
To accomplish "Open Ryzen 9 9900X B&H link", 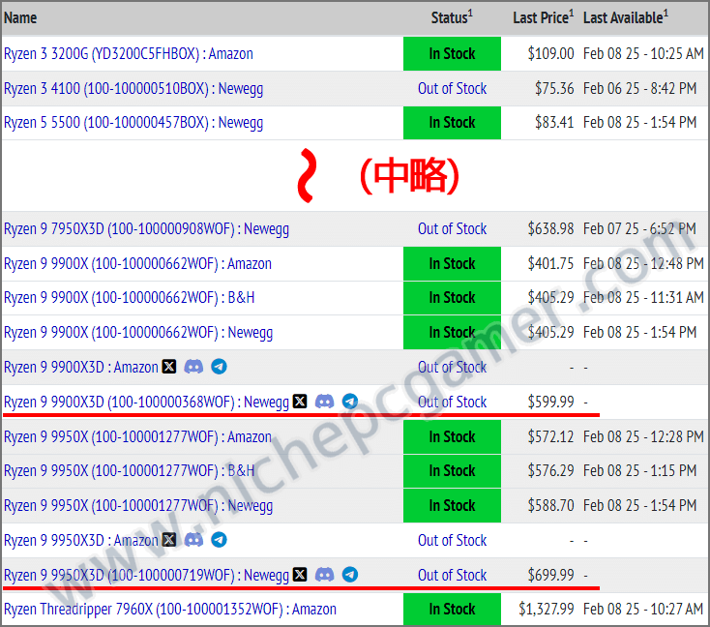I will tap(130, 298).
